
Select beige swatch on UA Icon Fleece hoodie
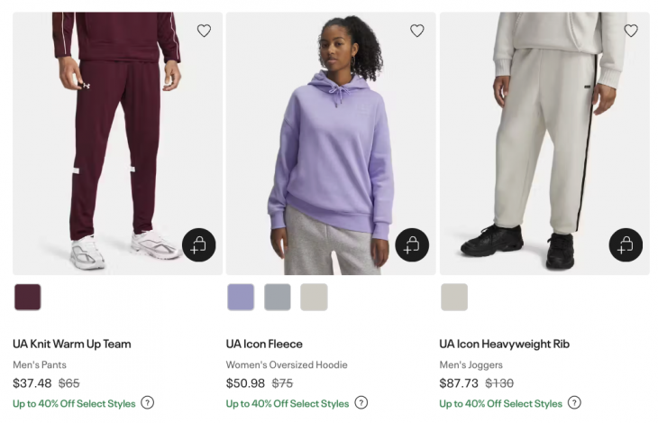tap(314, 297)
